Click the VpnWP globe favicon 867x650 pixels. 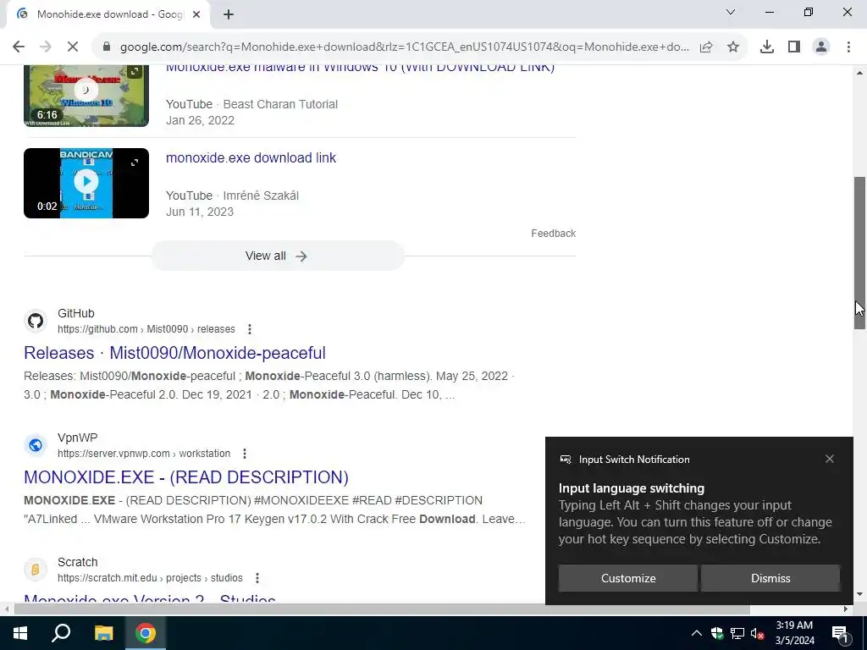pyautogui.click(x=36, y=445)
